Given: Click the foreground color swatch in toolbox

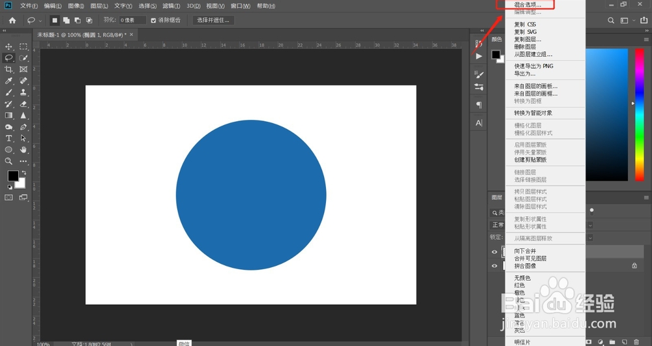Looking at the screenshot, I should 12,176.
